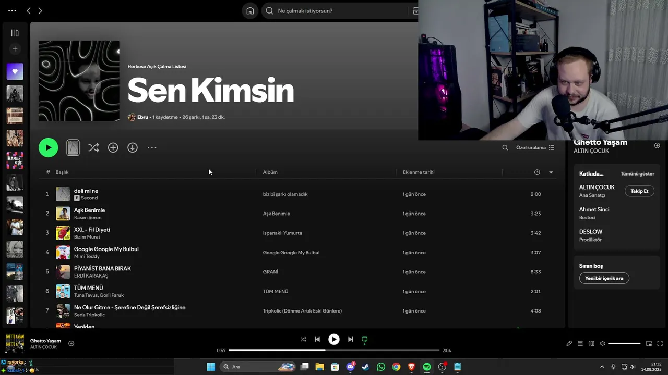The image size is (668, 375).
Task: Open album Tripkolic (Dönme Artık Eski Günlere)
Action: (x=302, y=311)
